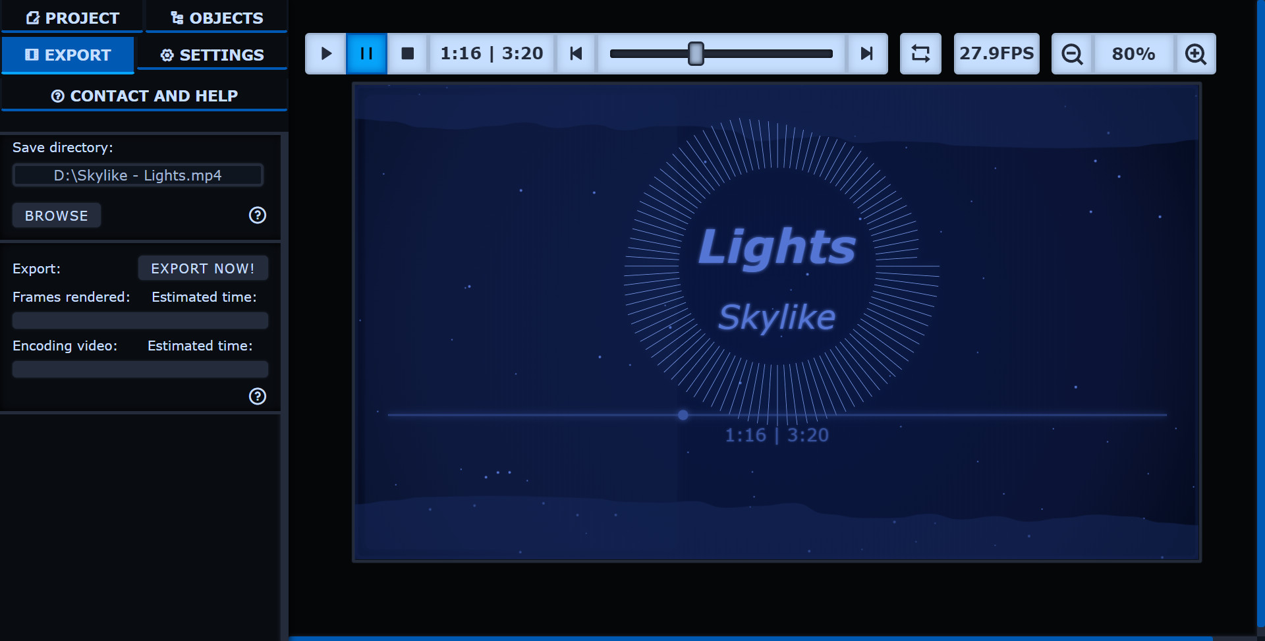Switch to the OBJECTS tab
Image resolution: width=1265 pixels, height=641 pixels.
point(216,17)
